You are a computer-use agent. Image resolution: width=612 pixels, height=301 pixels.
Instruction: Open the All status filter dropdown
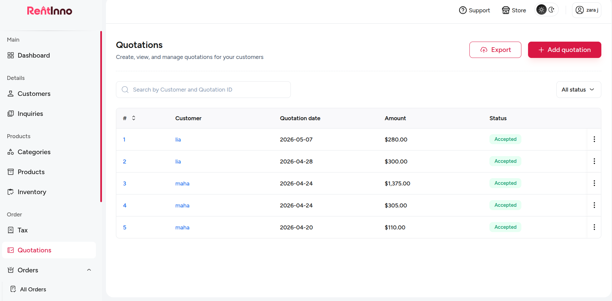579,90
